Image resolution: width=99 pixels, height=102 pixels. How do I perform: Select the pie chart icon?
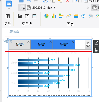pos(46,16)
